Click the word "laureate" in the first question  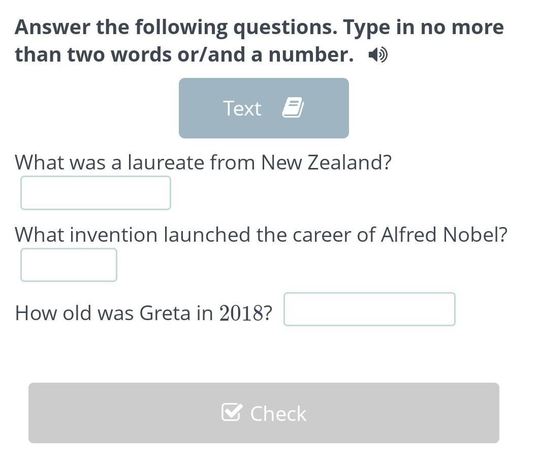coord(166,163)
